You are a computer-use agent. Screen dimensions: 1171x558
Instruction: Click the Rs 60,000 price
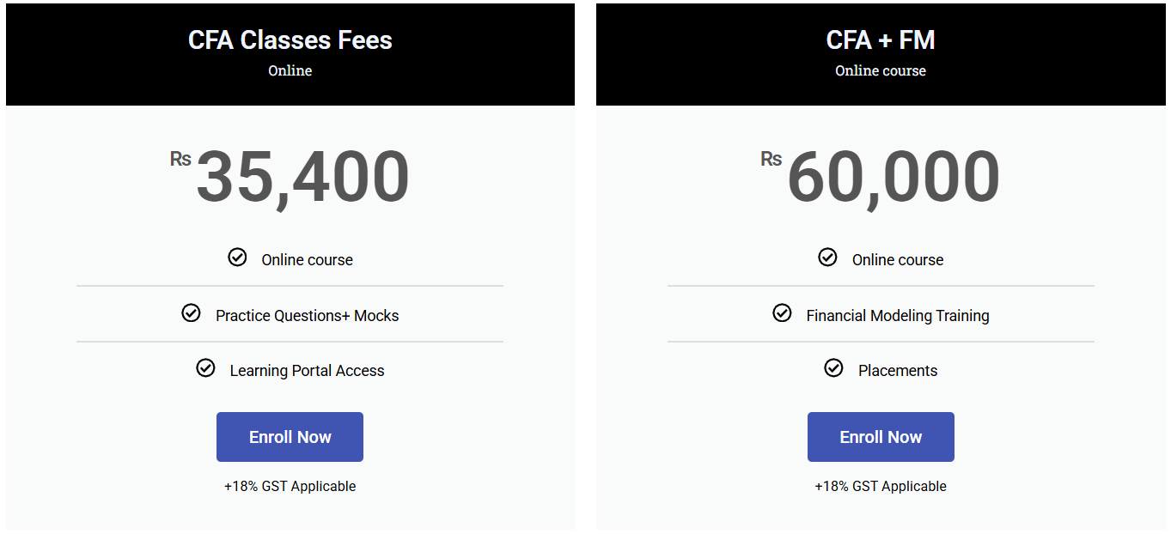pyautogui.click(x=881, y=177)
